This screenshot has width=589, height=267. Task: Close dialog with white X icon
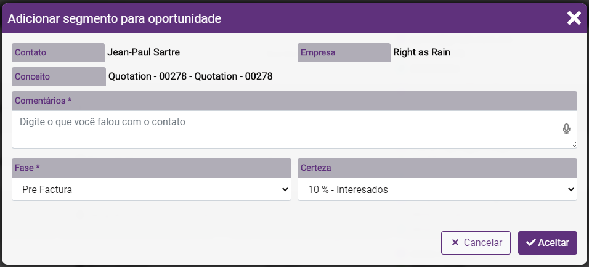(574, 18)
